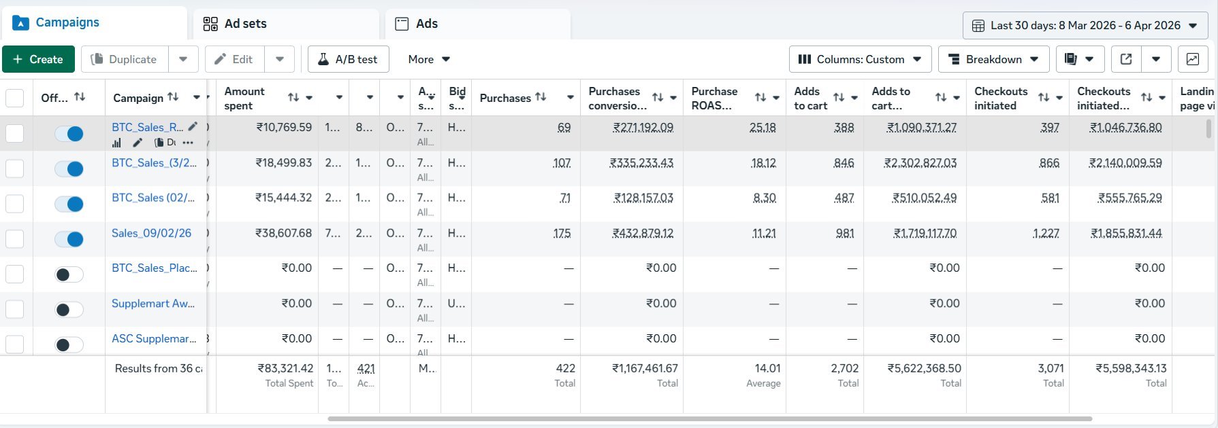This screenshot has width=1218, height=428.
Task: Switch to the Ads tab
Action: [x=478, y=24]
